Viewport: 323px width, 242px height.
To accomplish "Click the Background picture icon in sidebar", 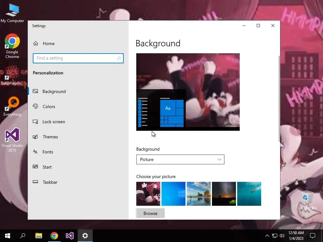I will click(x=35, y=91).
